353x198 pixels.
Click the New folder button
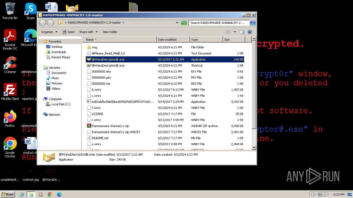tap(110, 32)
